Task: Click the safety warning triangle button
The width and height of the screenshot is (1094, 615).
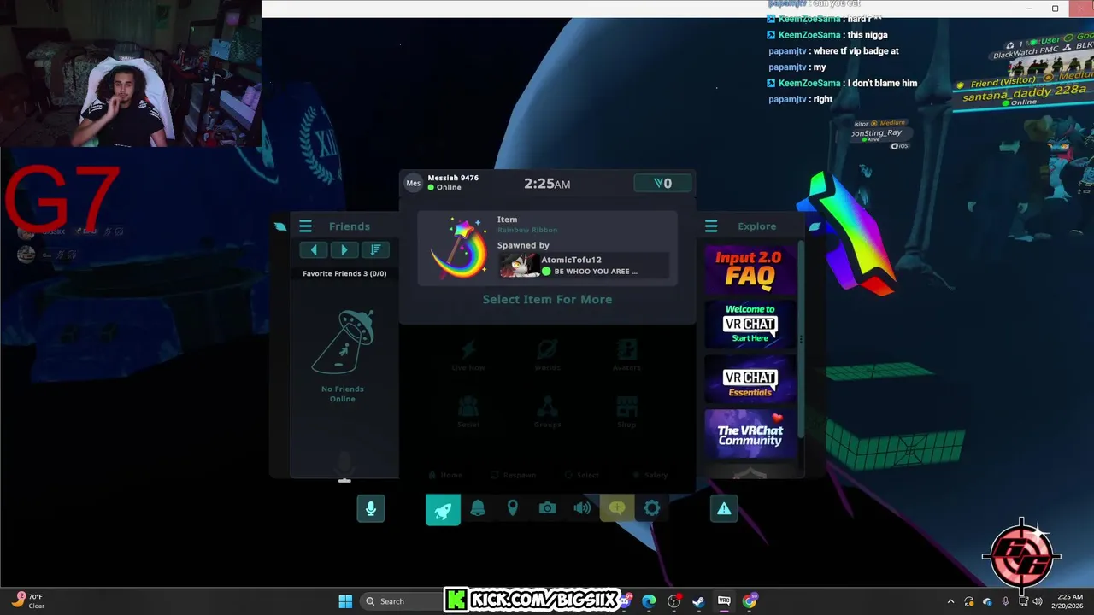Action: click(724, 508)
